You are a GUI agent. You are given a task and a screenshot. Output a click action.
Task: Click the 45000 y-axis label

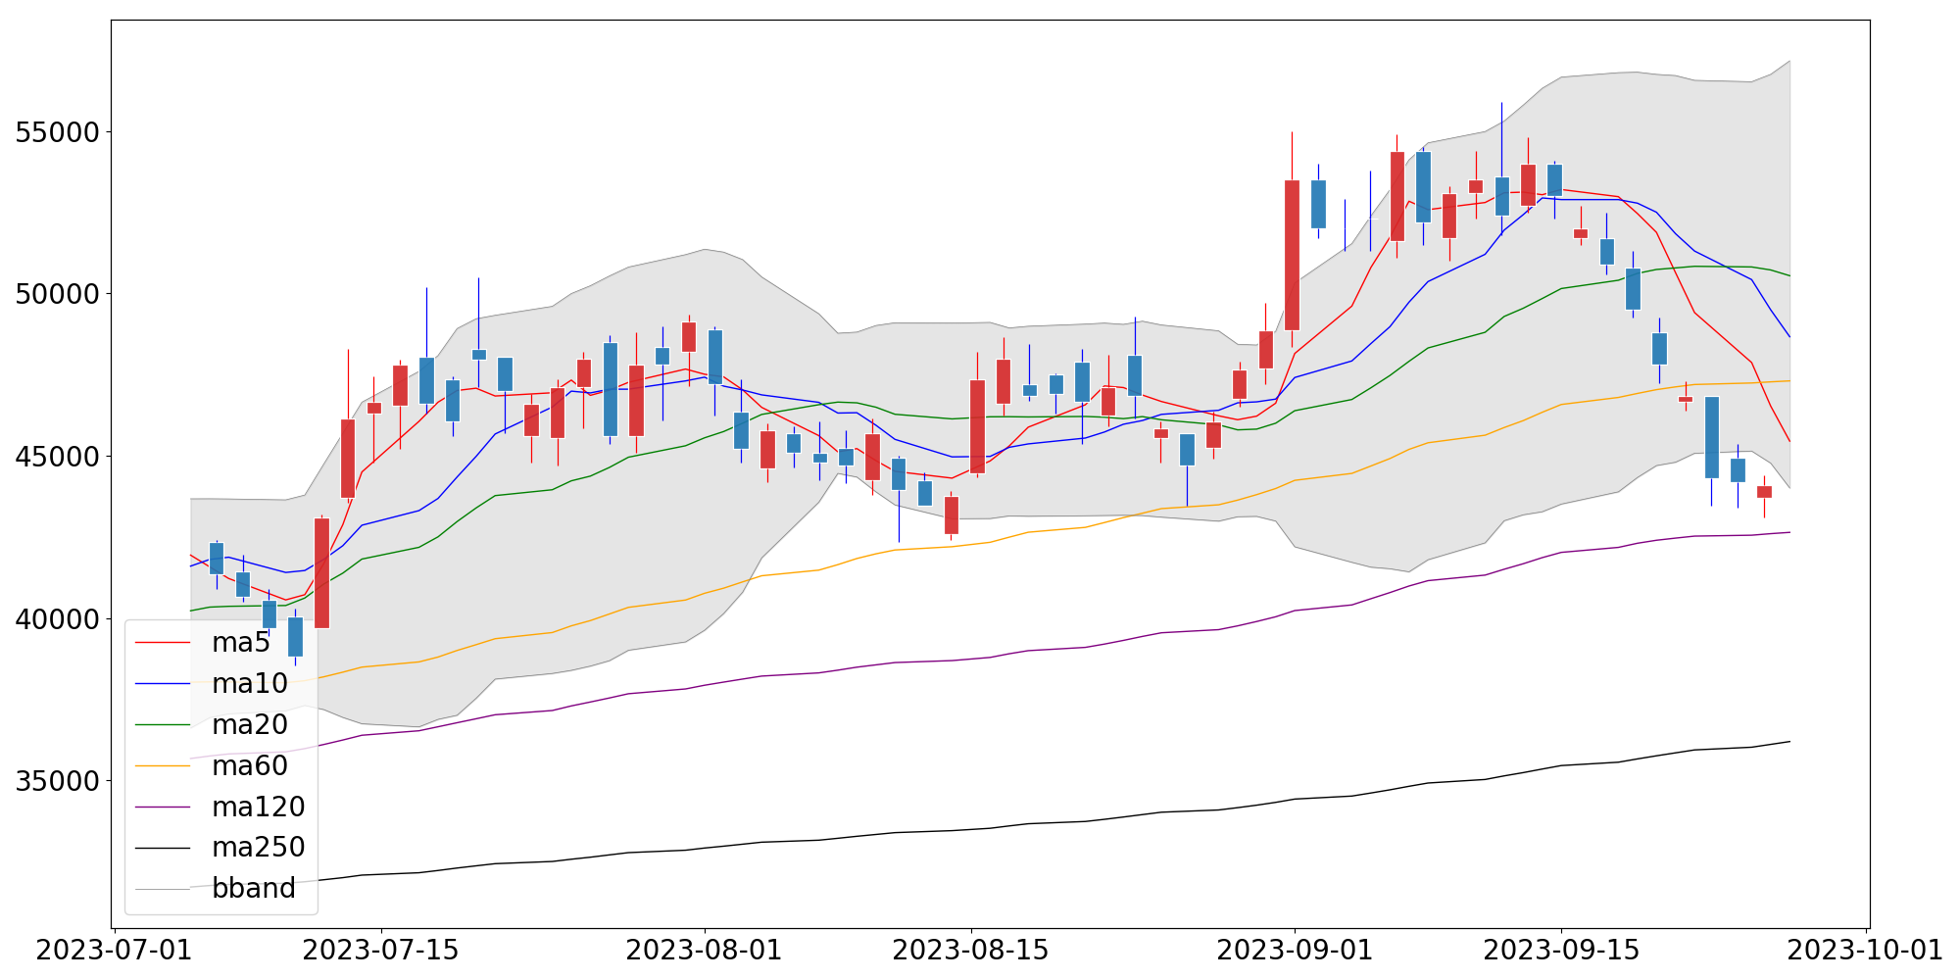(58, 457)
